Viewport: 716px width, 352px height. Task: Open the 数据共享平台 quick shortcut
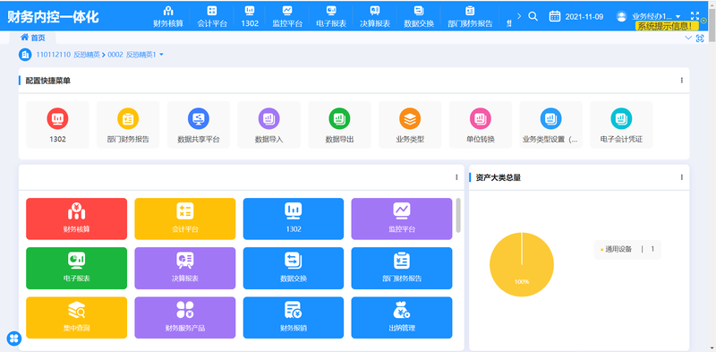tap(199, 124)
